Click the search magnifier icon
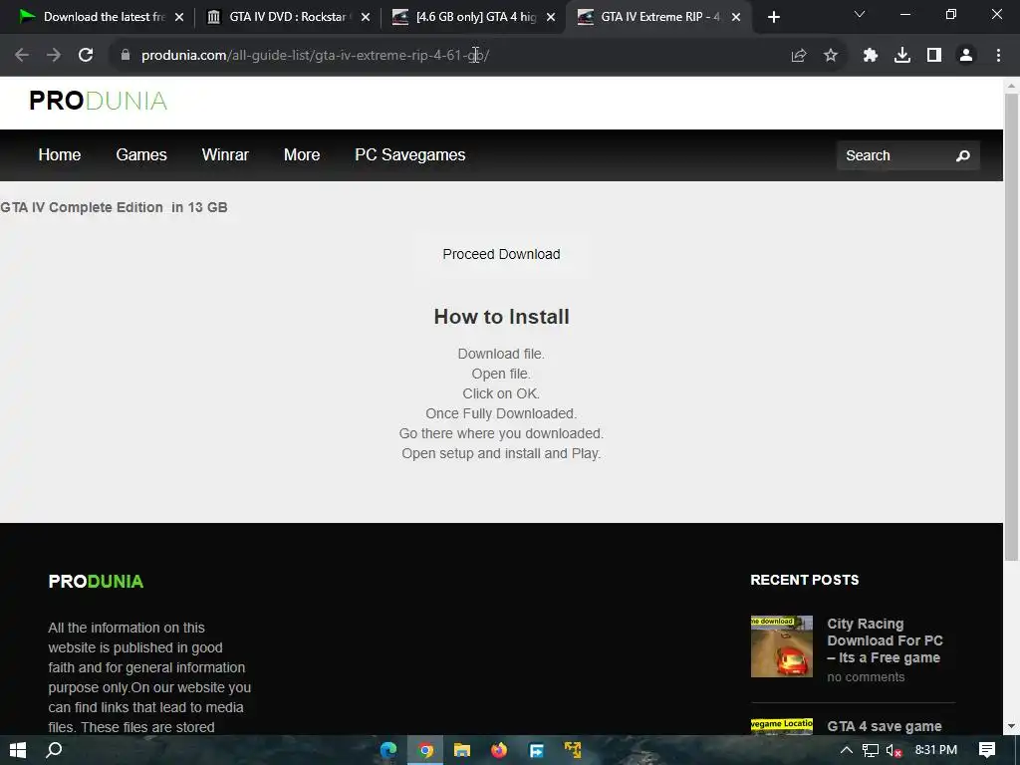The image size is (1020, 765). pyautogui.click(x=963, y=155)
